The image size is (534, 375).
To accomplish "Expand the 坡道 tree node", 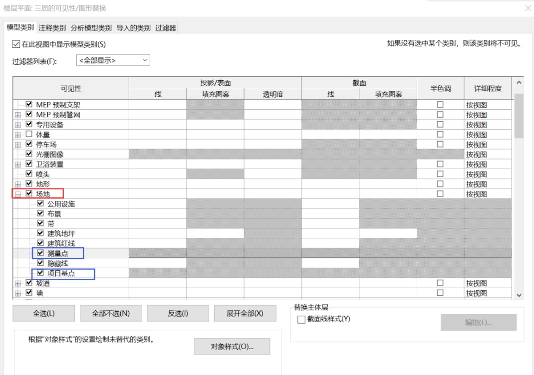I will pyautogui.click(x=18, y=283).
